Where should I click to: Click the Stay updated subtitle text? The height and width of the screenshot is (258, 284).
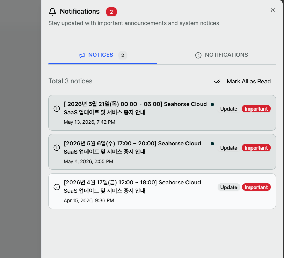point(134,23)
